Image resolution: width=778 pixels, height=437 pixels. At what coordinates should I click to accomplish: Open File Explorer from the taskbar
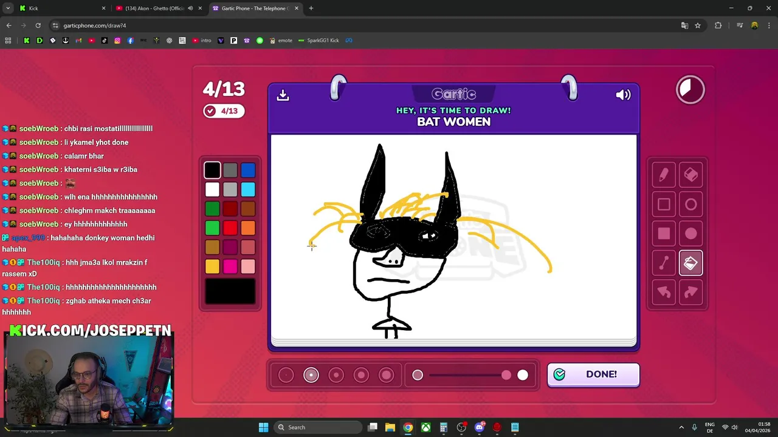[x=390, y=427]
